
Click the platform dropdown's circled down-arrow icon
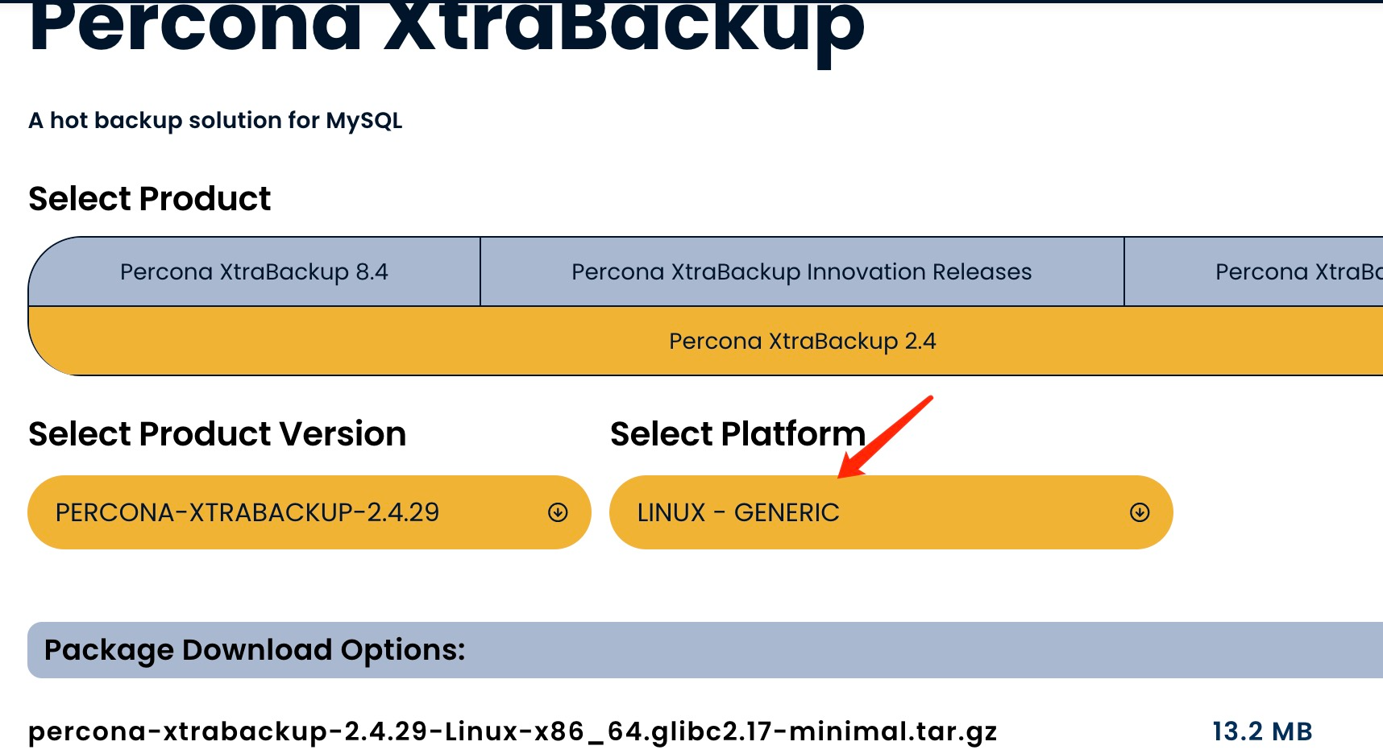[1140, 512]
